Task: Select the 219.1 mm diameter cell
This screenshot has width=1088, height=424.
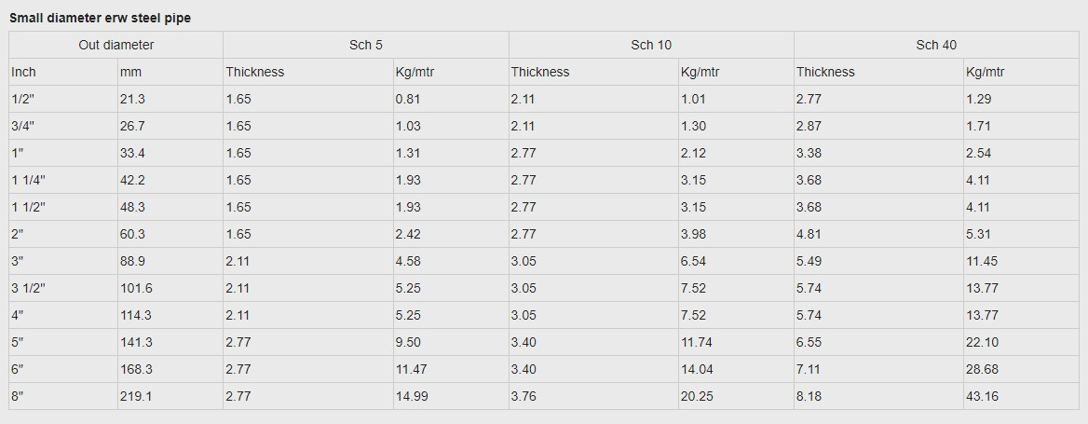Action: click(170, 397)
